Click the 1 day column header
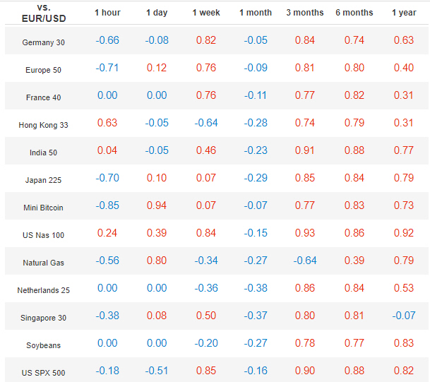This screenshot has height=382, width=430. click(x=157, y=13)
